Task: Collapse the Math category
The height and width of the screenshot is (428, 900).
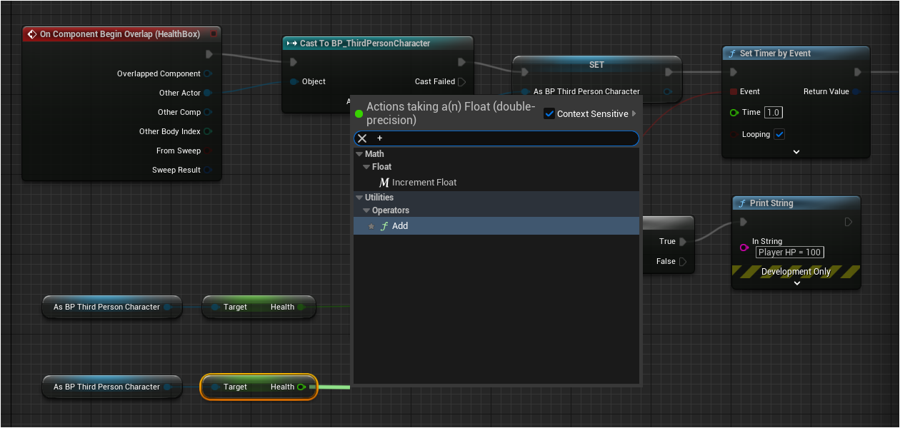Action: tap(359, 154)
